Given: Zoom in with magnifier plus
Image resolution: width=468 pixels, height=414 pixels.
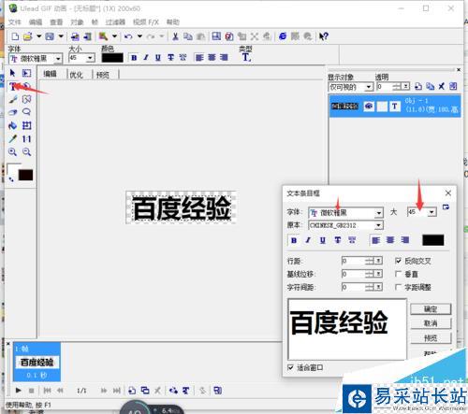Looking at the screenshot, I should pyautogui.click(x=12, y=152).
